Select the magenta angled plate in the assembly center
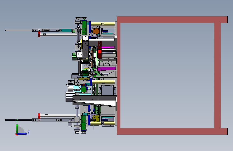 (x=106, y=69)
